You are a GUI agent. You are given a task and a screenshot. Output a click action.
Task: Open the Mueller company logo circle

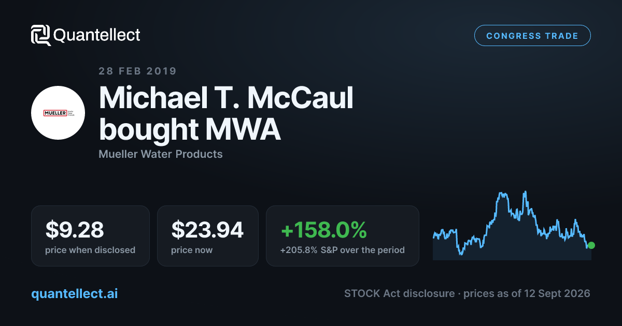click(58, 112)
